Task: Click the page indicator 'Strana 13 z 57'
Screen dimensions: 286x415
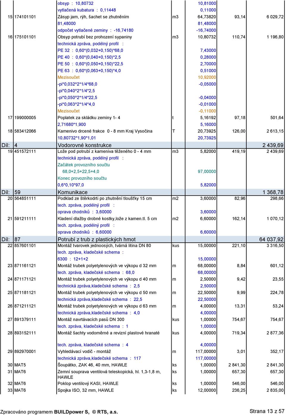Action: (x=267, y=411)
